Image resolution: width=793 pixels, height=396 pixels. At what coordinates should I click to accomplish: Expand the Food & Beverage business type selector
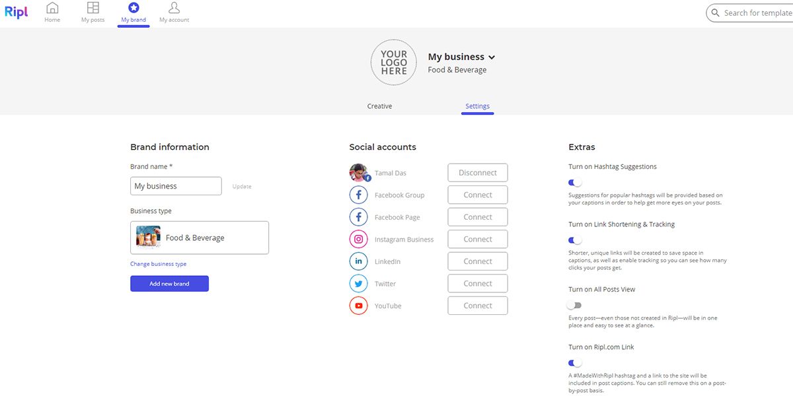coord(199,237)
